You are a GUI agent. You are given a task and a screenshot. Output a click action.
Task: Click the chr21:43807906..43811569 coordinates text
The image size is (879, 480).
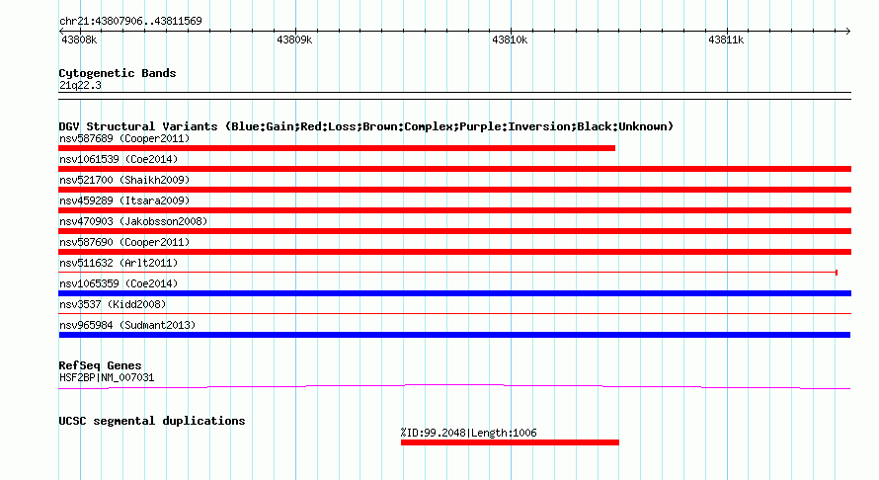tap(130, 21)
